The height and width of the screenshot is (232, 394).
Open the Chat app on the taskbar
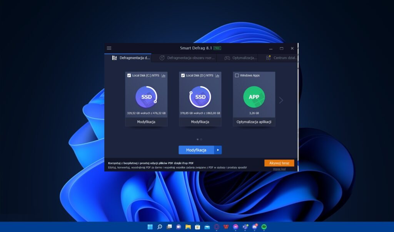(179, 227)
